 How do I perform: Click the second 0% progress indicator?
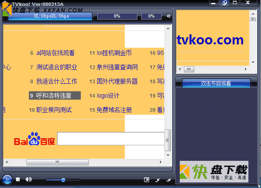[x=151, y=16]
